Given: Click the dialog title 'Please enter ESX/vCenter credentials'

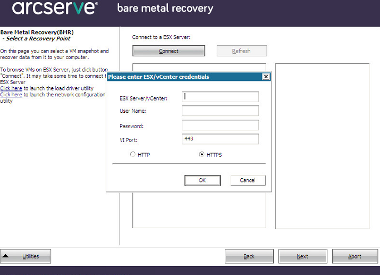Looking at the screenshot, I should (158, 77).
